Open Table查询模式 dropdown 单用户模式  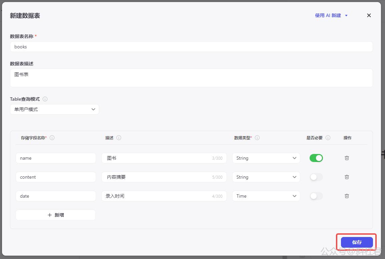click(x=54, y=109)
